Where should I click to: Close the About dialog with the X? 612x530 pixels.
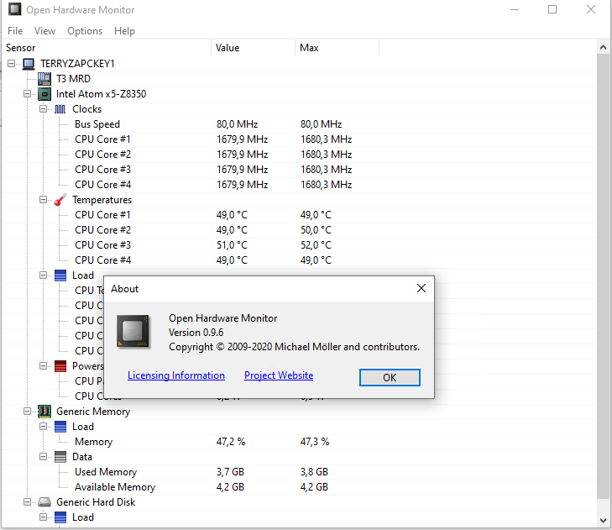click(421, 289)
